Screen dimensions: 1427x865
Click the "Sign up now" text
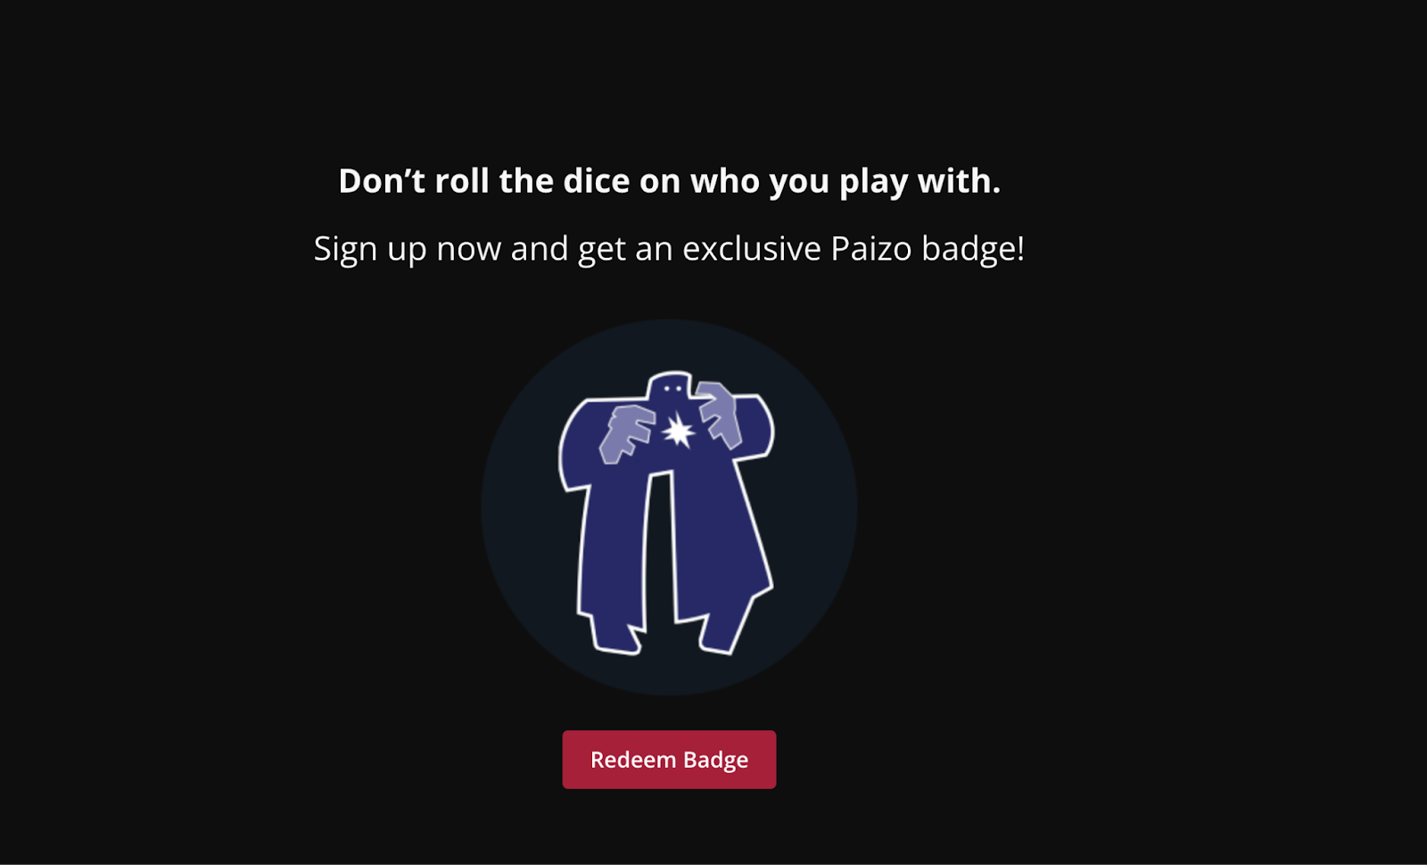click(408, 250)
